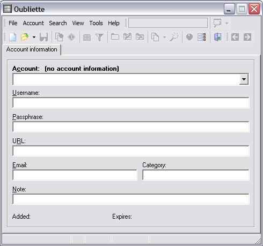Click the menu bar search text box
The height and width of the screenshot is (246, 263).
(x=168, y=23)
